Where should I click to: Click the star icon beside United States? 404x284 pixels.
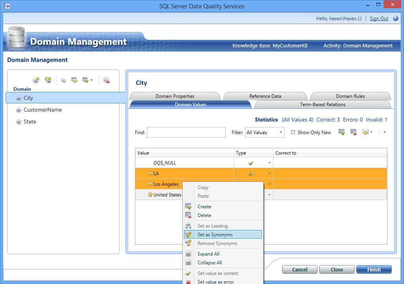pos(150,194)
